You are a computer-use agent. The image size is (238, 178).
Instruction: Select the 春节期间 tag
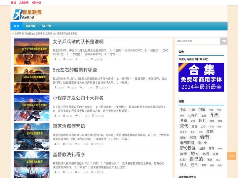tap(187, 143)
